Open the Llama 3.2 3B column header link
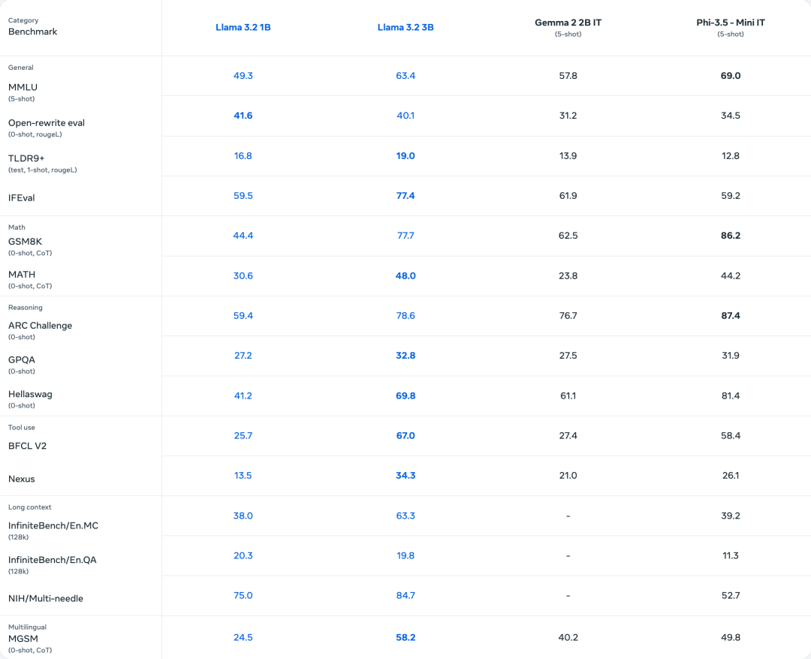The height and width of the screenshot is (659, 811). tap(405, 27)
